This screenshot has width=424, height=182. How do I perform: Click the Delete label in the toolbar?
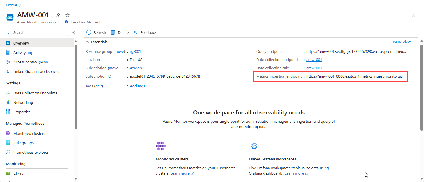123,32
